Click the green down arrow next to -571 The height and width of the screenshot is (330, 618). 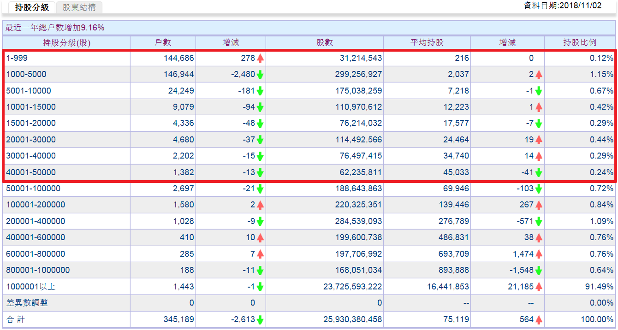tap(539, 221)
